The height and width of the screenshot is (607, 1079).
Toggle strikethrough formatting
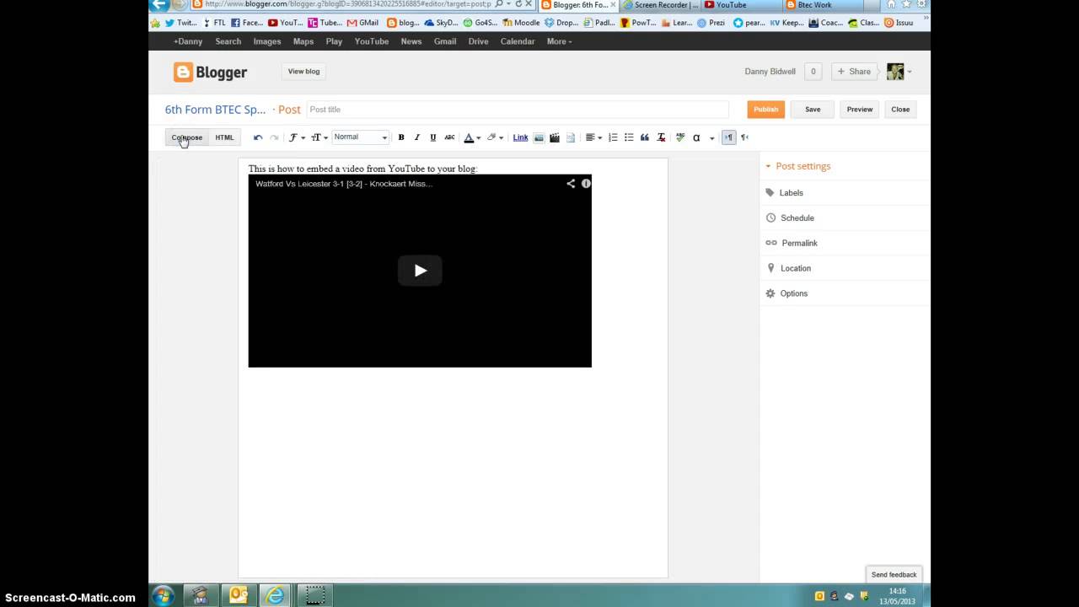449,137
